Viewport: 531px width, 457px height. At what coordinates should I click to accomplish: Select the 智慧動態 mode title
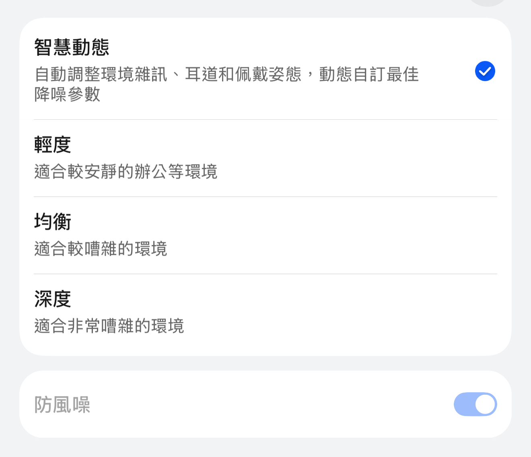pyautogui.click(x=72, y=47)
